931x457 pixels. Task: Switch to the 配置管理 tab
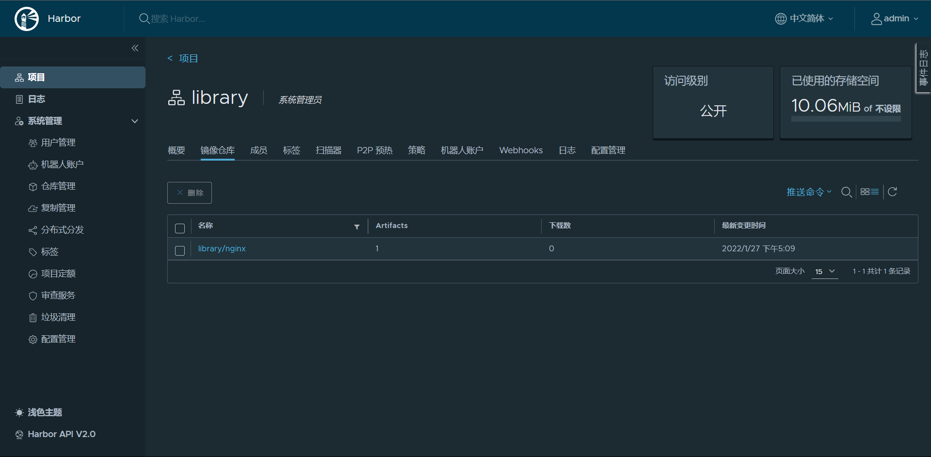click(608, 150)
